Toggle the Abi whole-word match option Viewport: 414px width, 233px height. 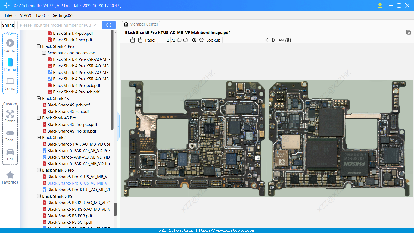281,40
